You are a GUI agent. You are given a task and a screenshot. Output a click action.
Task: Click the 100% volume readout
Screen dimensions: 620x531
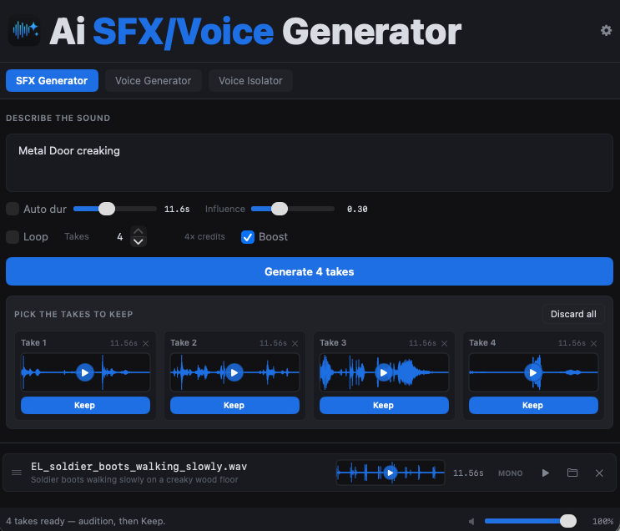pyautogui.click(x=602, y=522)
